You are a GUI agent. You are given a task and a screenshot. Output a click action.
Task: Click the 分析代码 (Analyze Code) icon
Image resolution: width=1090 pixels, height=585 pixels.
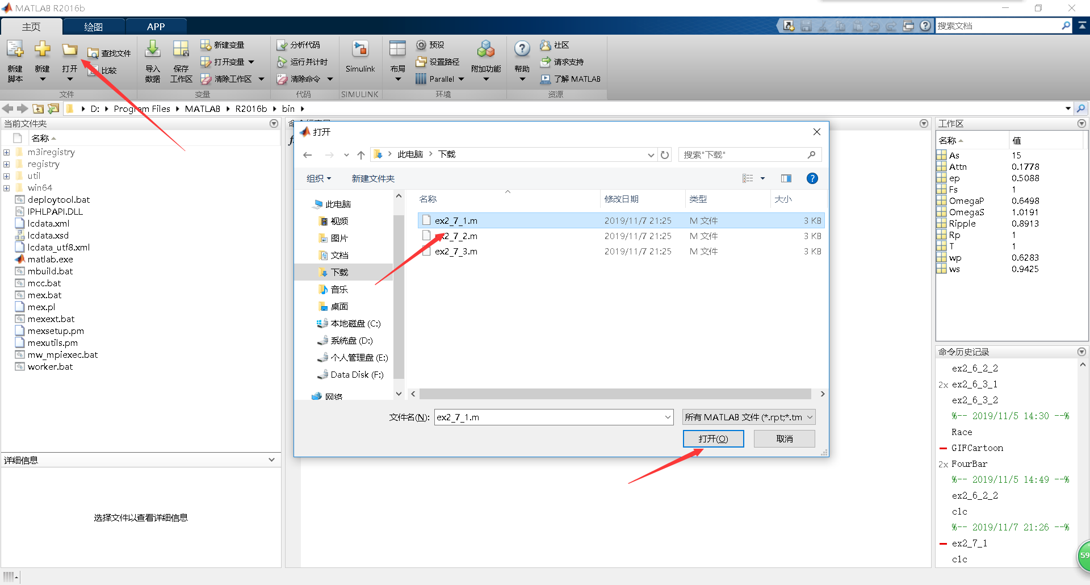(299, 45)
